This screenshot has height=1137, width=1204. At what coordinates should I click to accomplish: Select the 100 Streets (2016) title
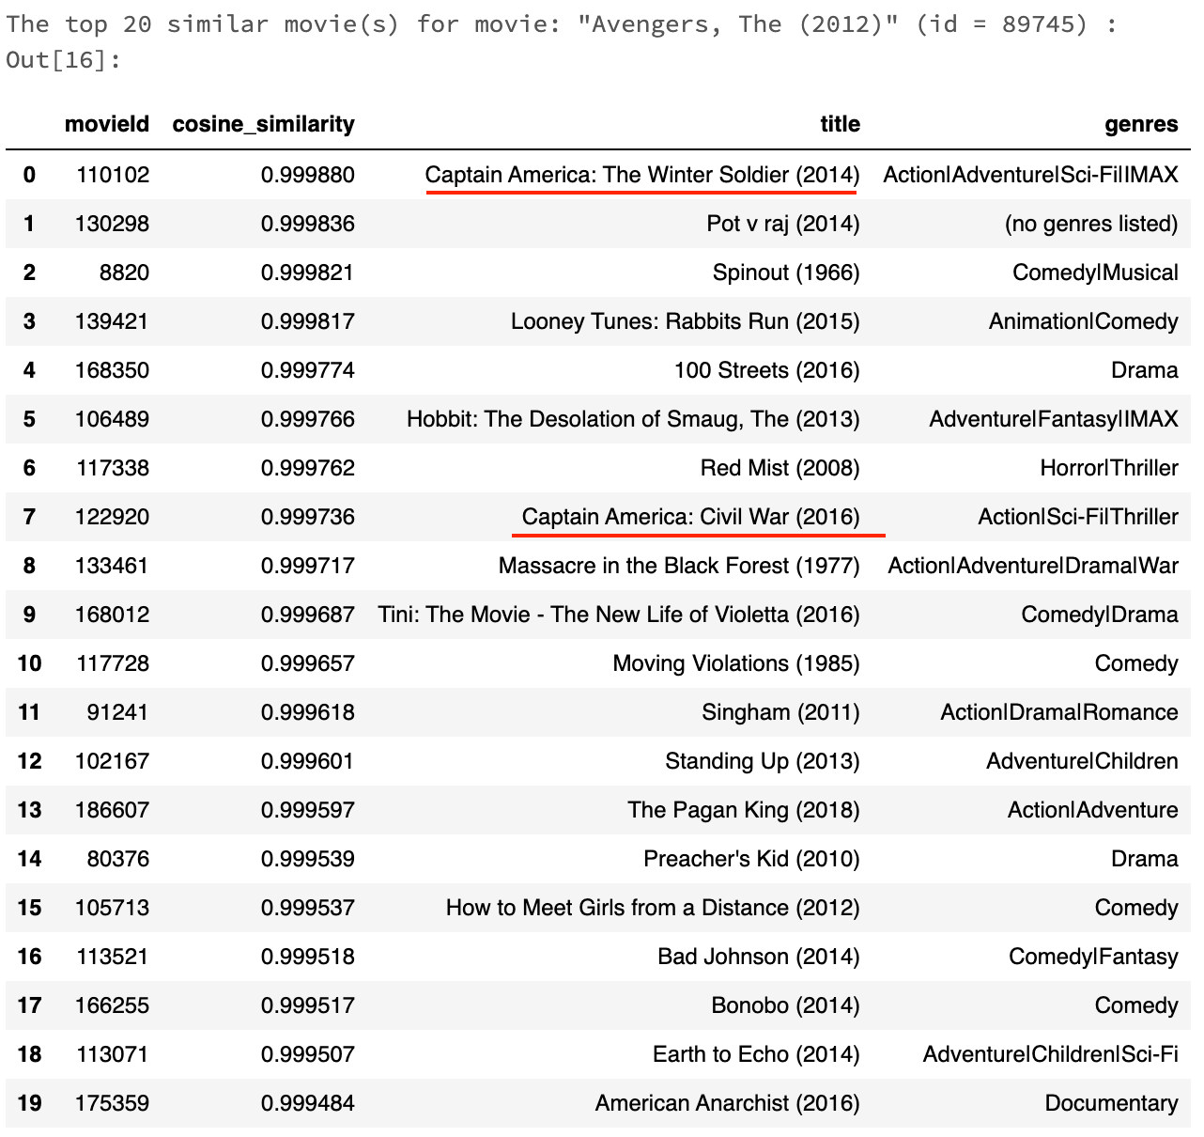pos(766,370)
